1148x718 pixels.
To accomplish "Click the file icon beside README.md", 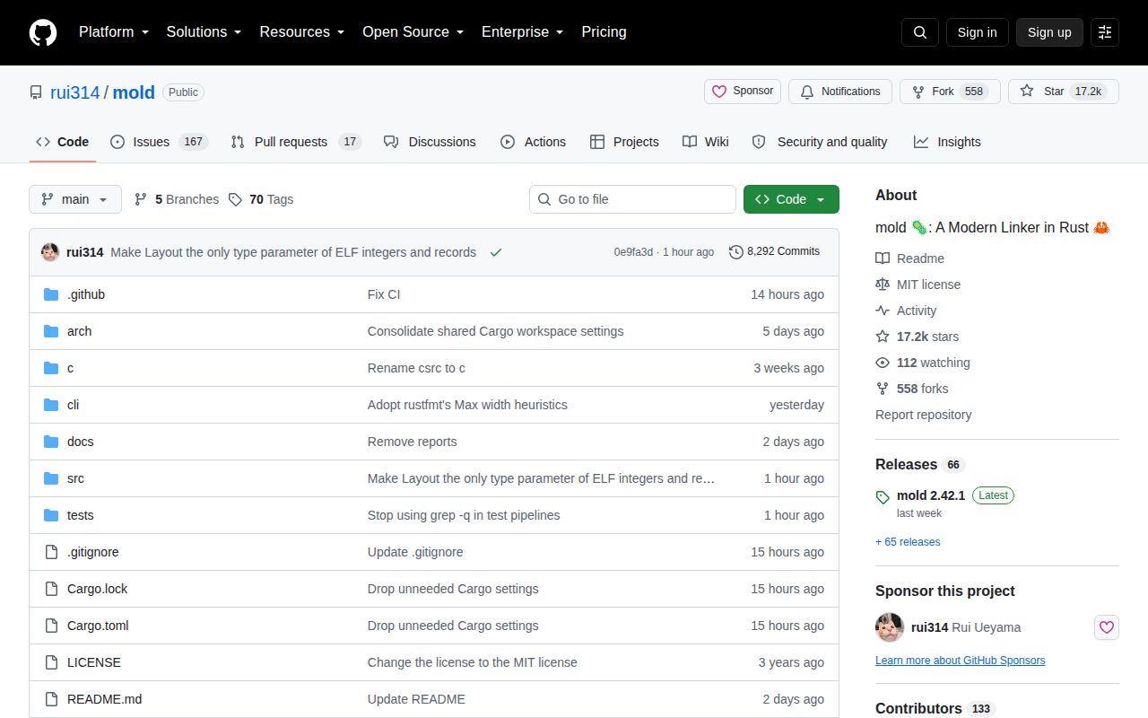I will pyautogui.click(x=51, y=699).
